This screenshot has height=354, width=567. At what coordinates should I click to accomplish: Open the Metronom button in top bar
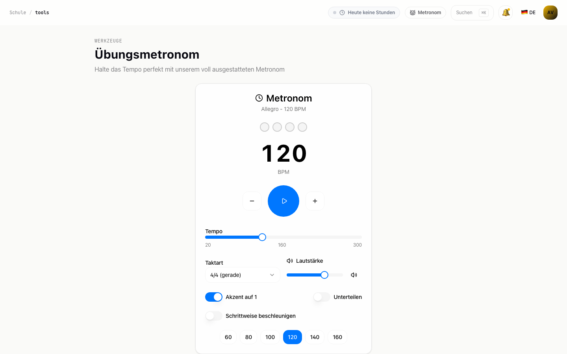point(425,13)
